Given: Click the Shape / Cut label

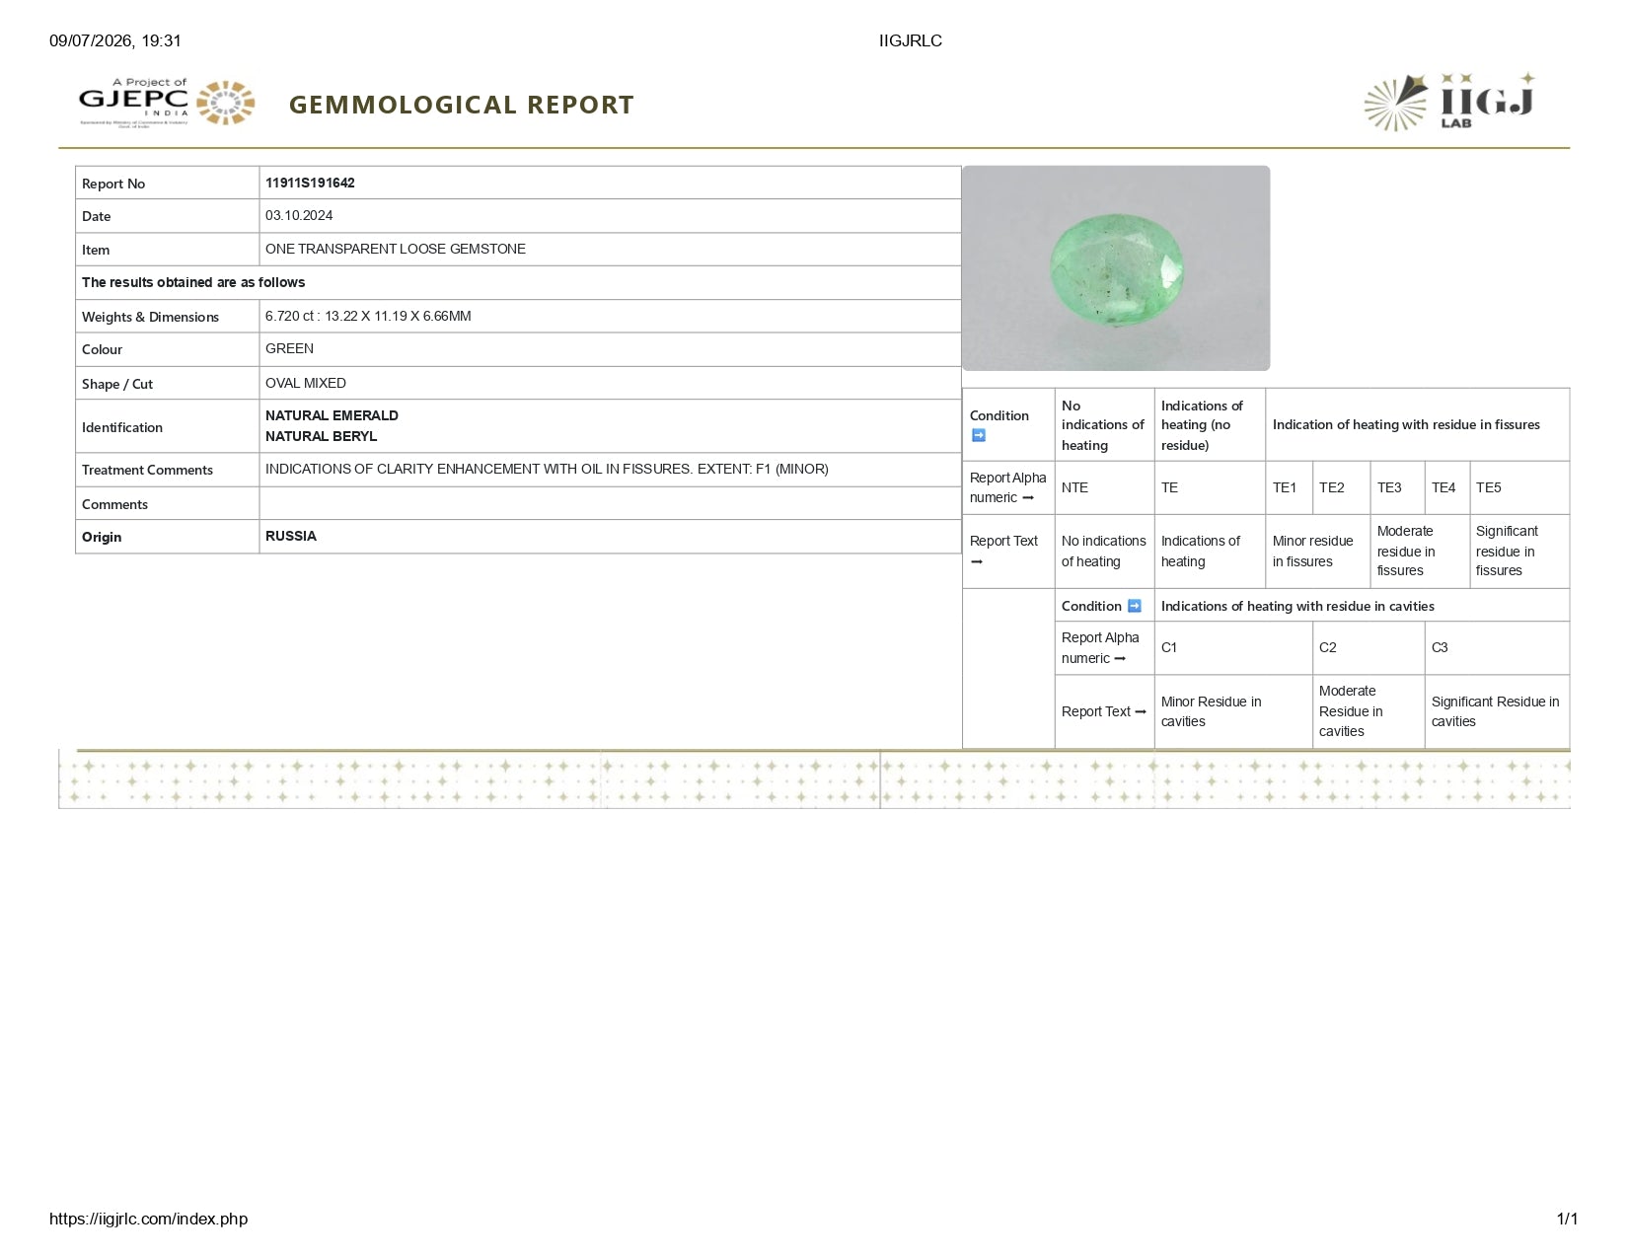Looking at the screenshot, I should pos(117,384).
